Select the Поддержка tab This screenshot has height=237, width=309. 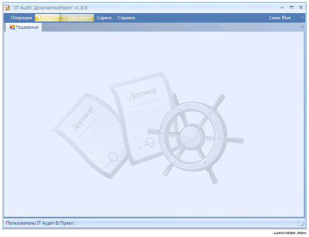point(27,27)
